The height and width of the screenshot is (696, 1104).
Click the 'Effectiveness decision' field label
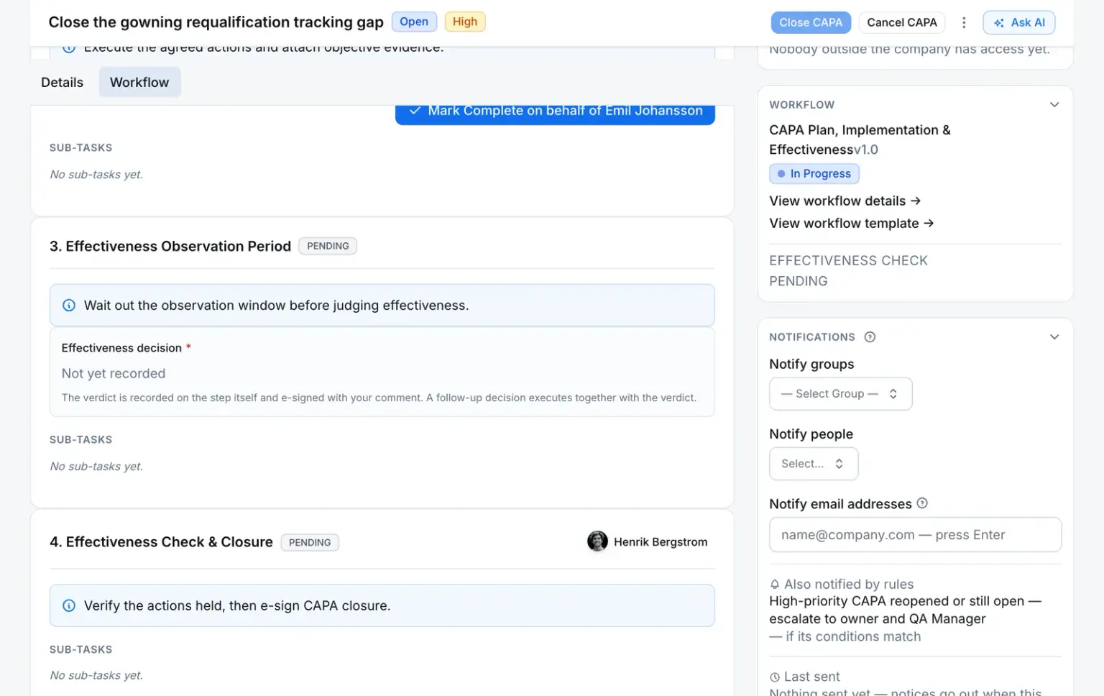tap(121, 348)
